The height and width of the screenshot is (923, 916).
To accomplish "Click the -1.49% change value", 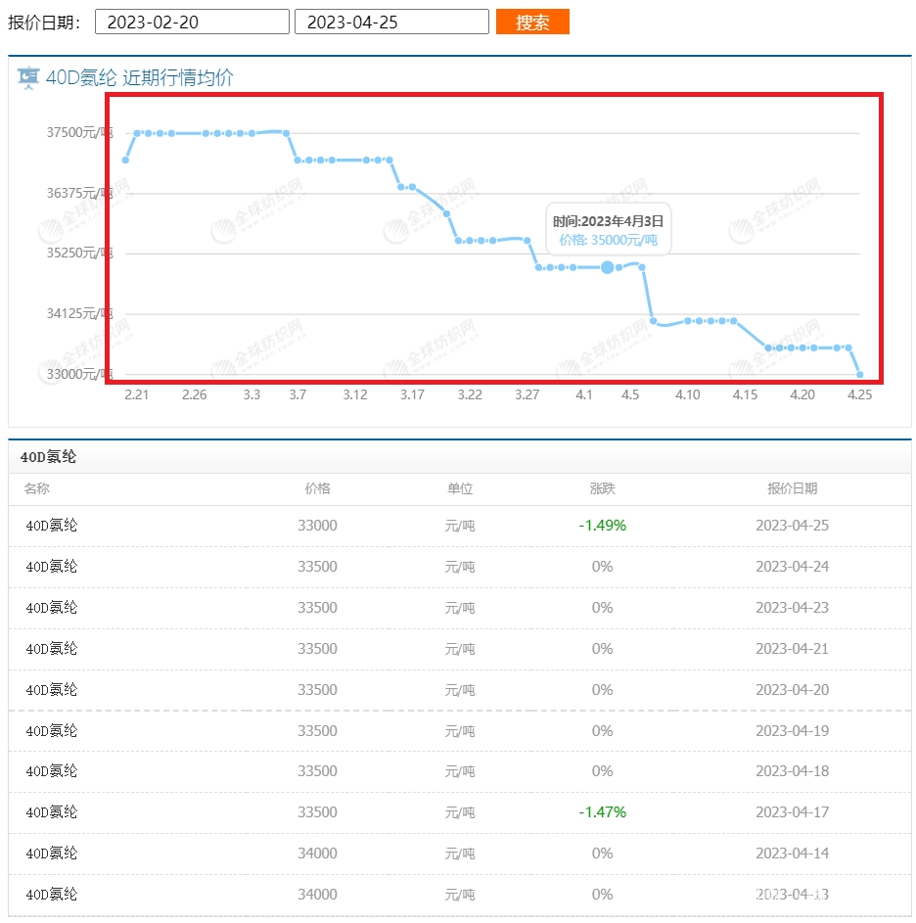I will (602, 526).
